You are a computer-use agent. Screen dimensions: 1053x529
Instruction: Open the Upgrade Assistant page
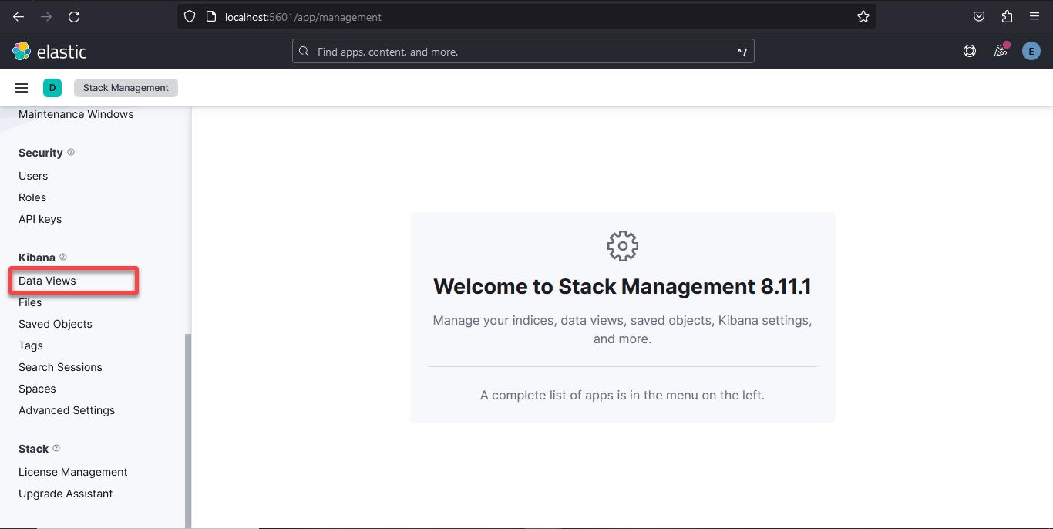(66, 493)
